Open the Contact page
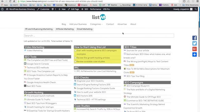 tap(110, 24)
